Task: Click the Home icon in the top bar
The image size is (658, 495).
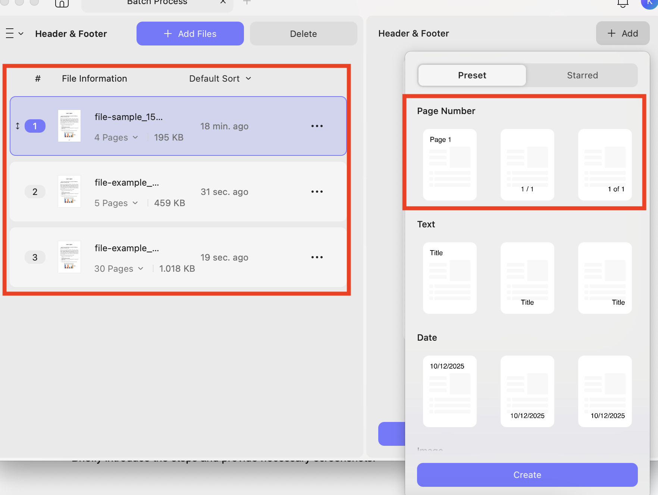Action: coord(62,4)
